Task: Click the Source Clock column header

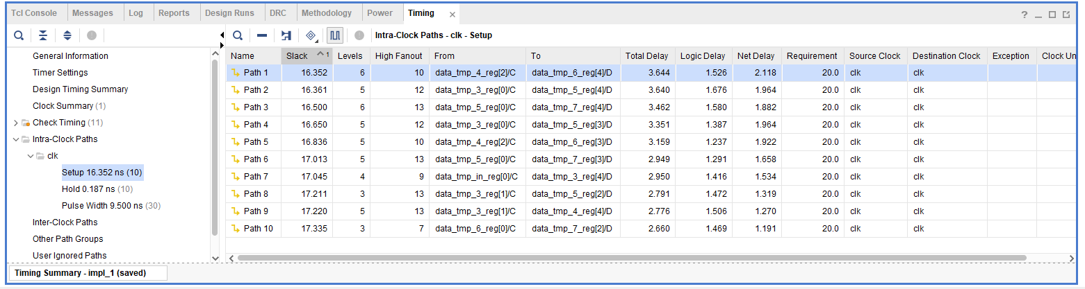Action: (x=875, y=55)
